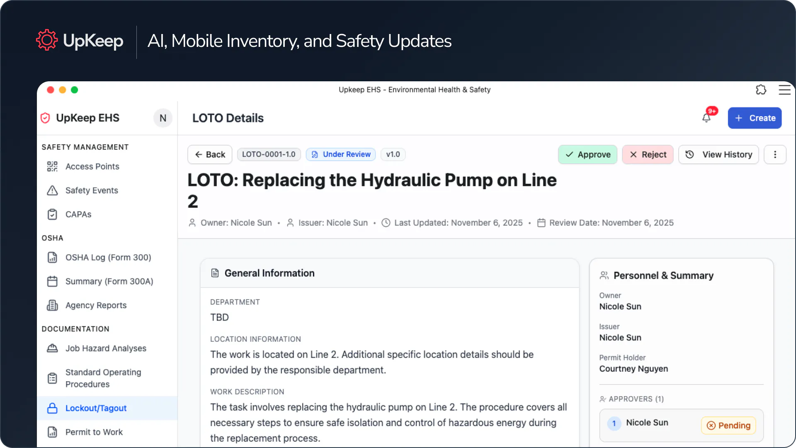Open the hamburger menu icon

click(x=784, y=90)
